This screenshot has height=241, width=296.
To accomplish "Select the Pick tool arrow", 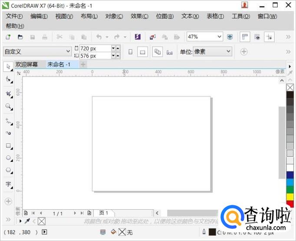I will coord(8,67).
